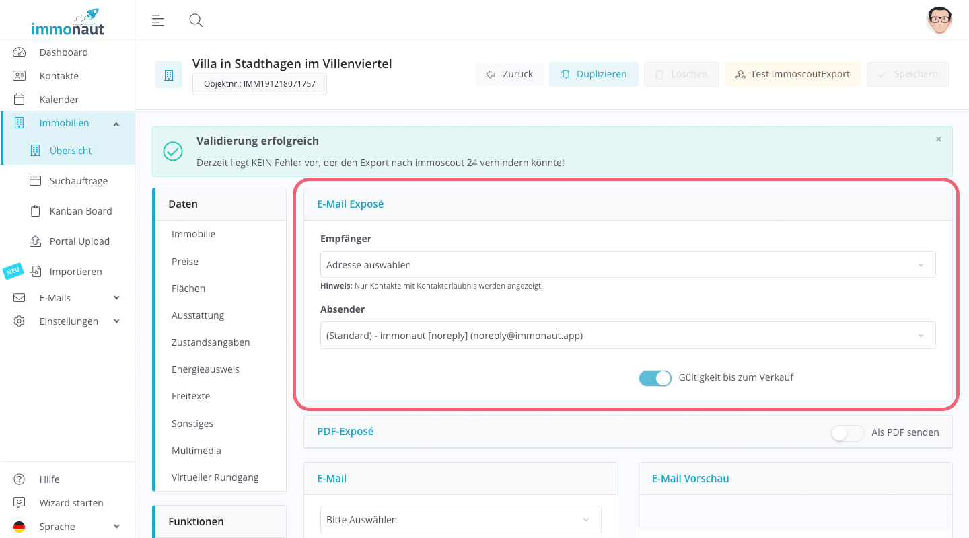The image size is (969, 538).
Task: Open the user avatar profile menu
Action: pyautogui.click(x=939, y=20)
